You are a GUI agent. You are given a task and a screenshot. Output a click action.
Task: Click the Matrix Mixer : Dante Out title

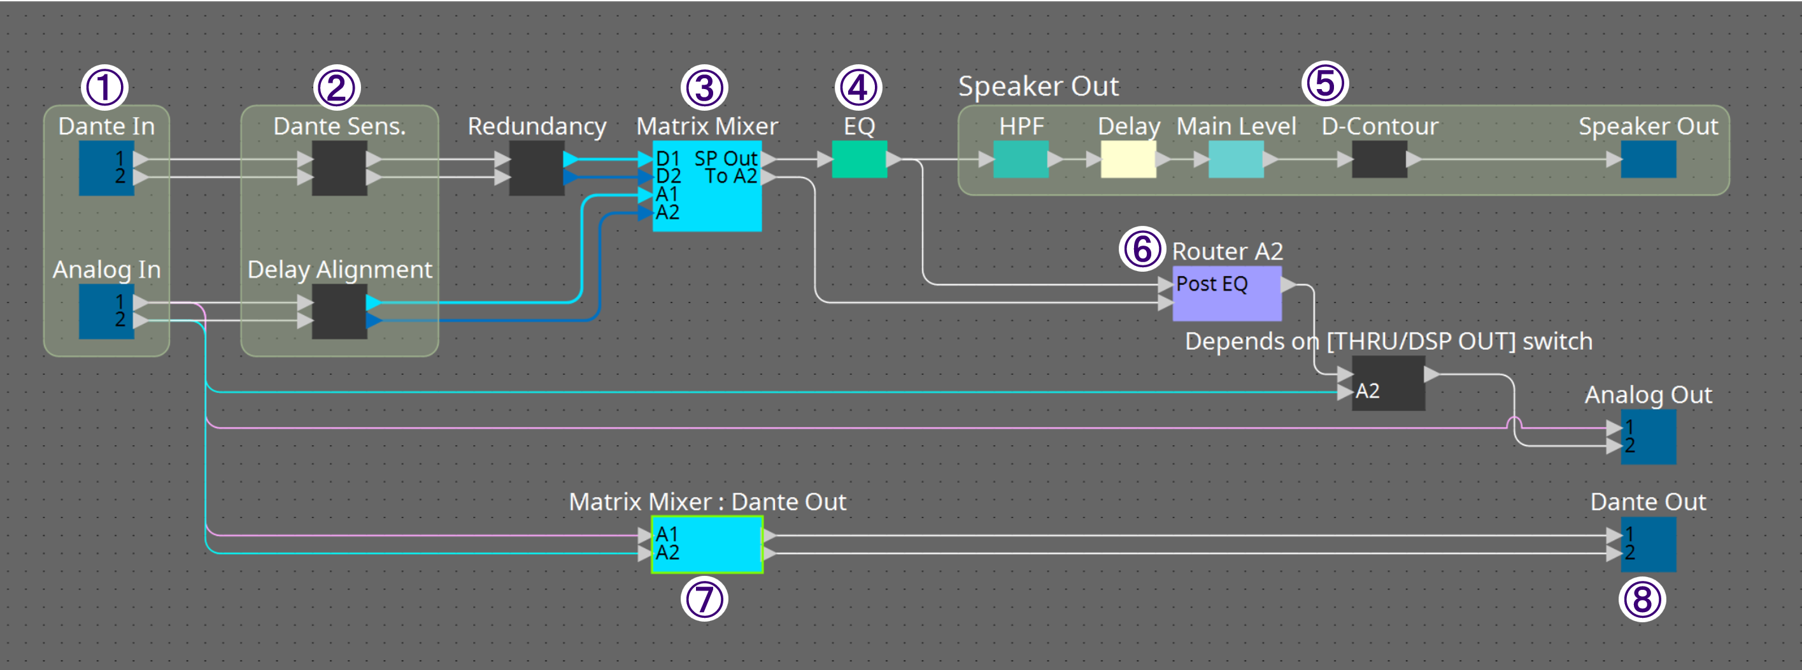pyautogui.click(x=709, y=501)
